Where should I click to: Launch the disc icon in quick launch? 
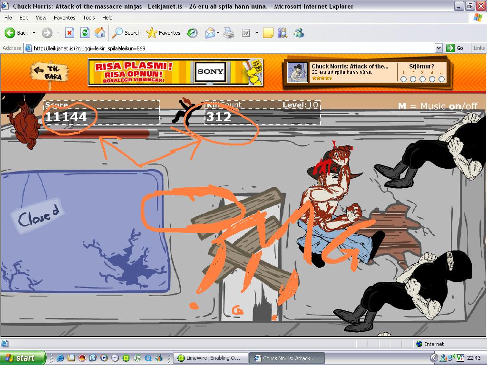pyautogui.click(x=115, y=358)
